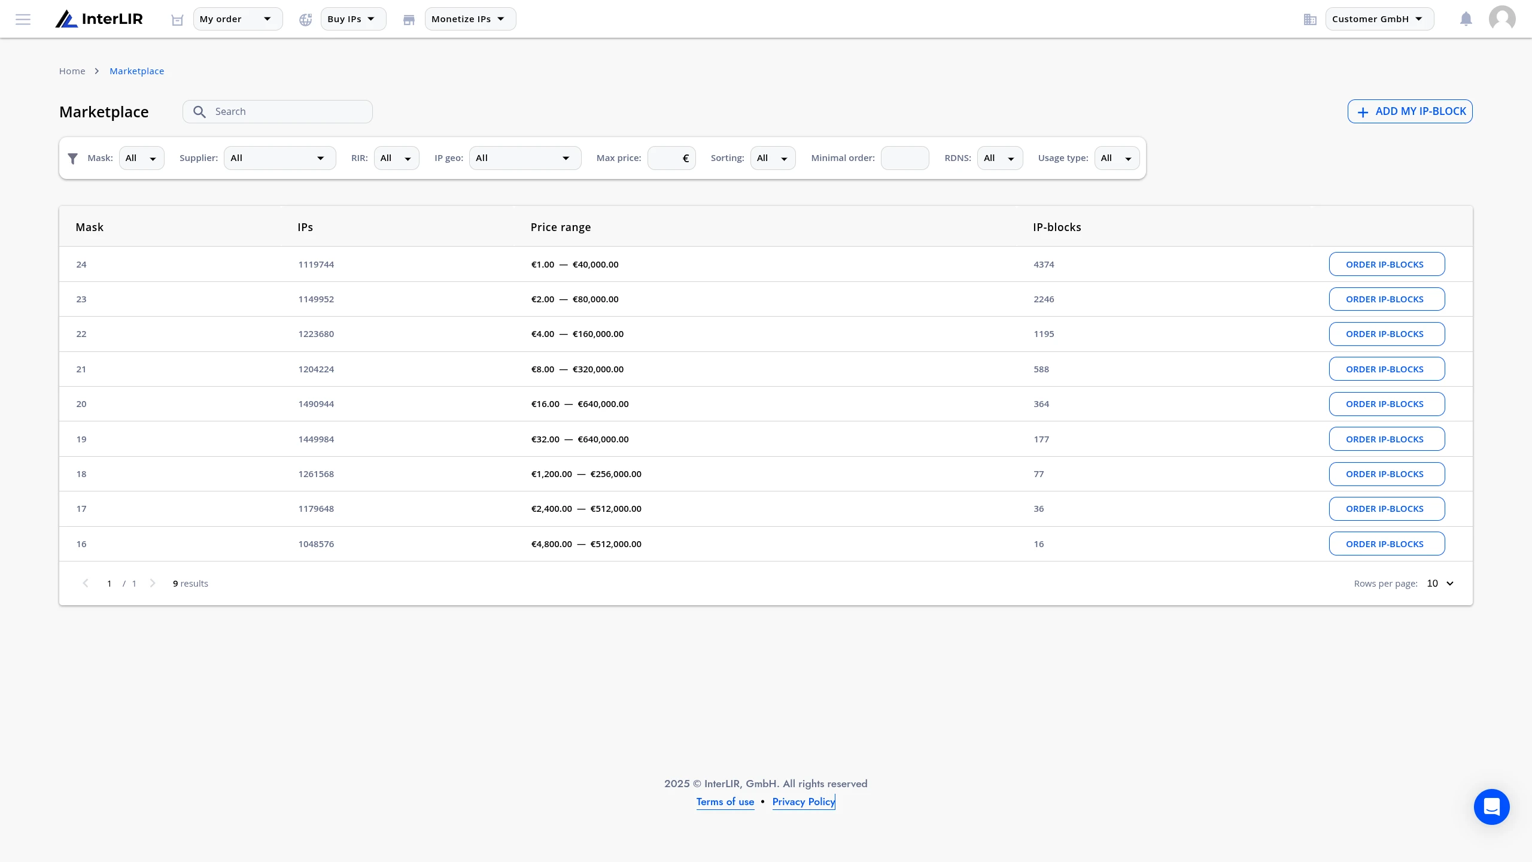Open the Buy IPs menu
This screenshot has height=862, width=1532.
click(x=353, y=19)
